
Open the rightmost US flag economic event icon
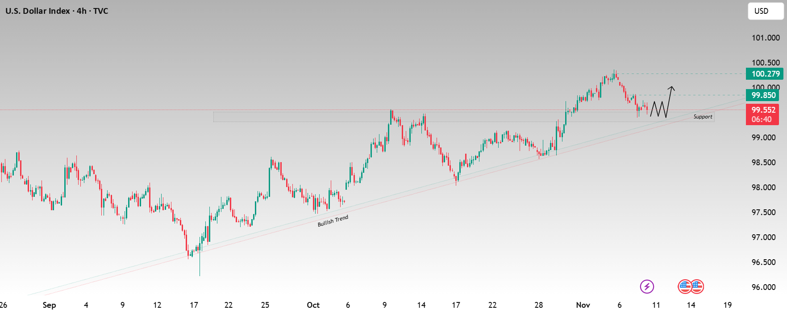click(x=697, y=286)
